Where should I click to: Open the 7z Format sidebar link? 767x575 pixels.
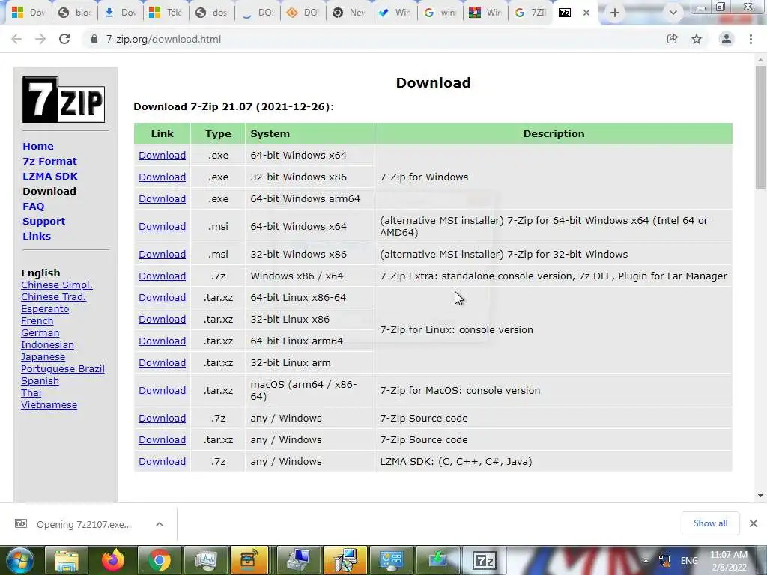coord(49,162)
